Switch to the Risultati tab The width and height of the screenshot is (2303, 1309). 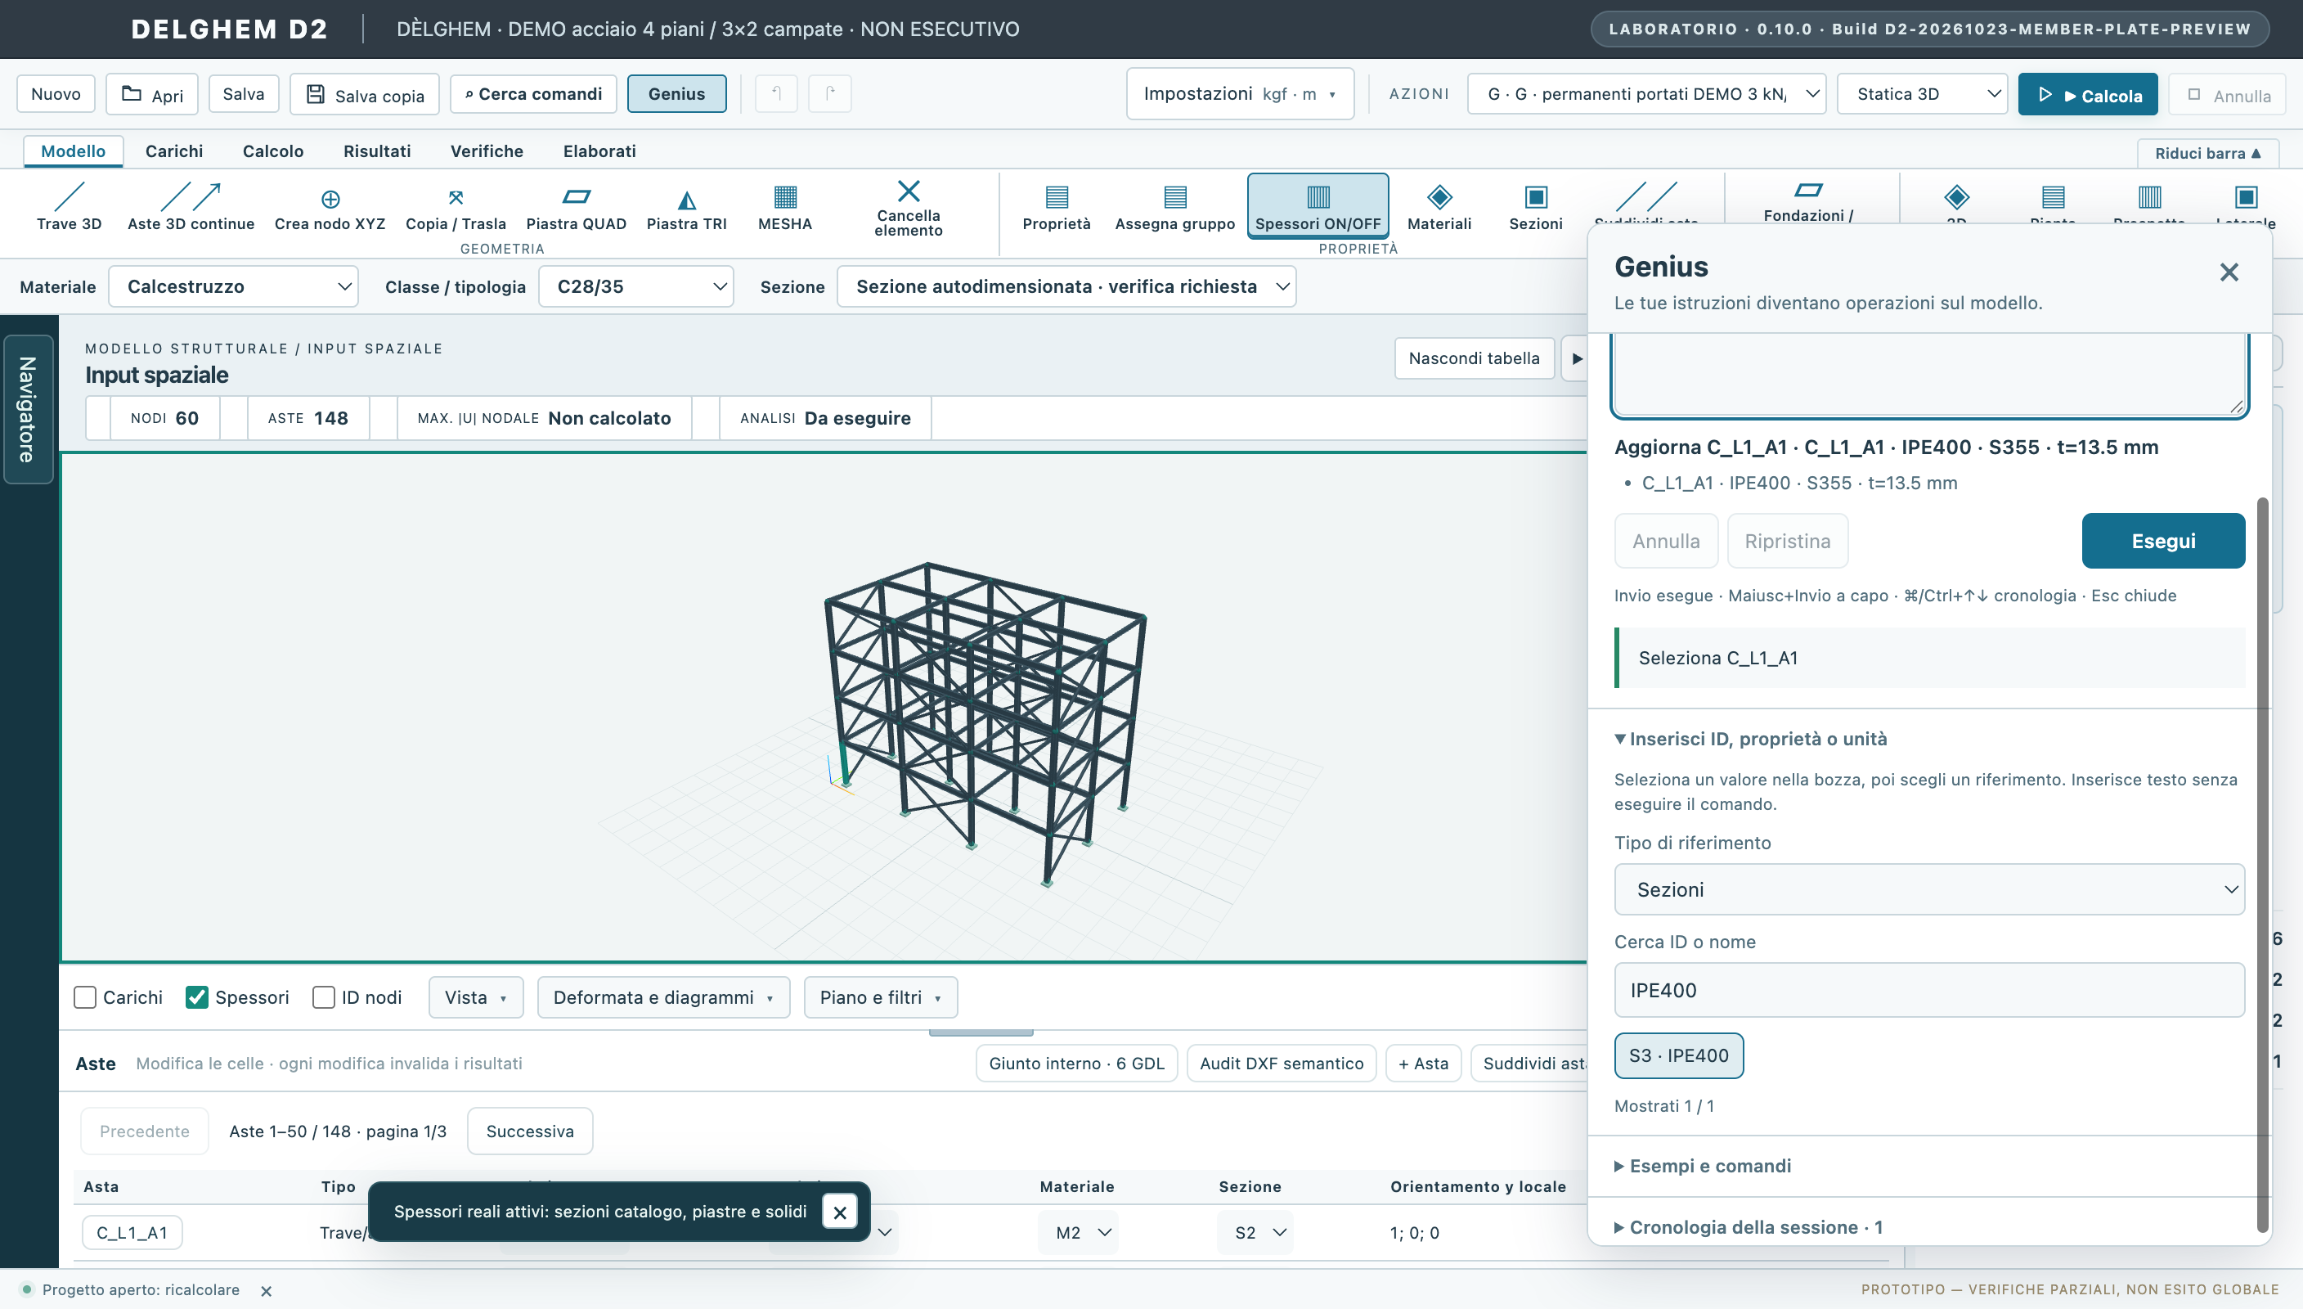tap(376, 151)
